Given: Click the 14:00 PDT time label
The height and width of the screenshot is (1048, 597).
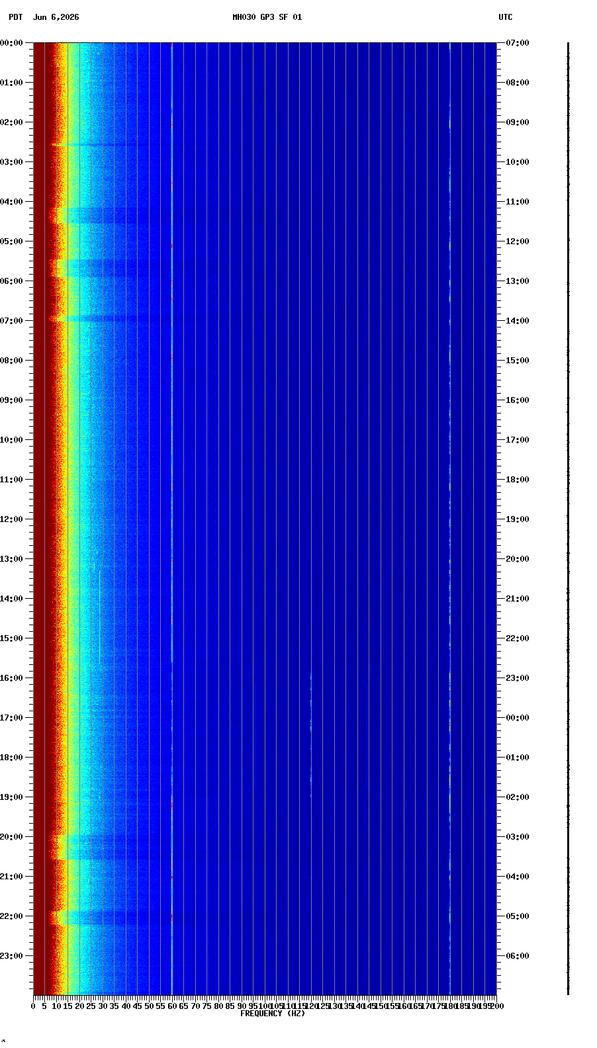Looking at the screenshot, I should 11,599.
